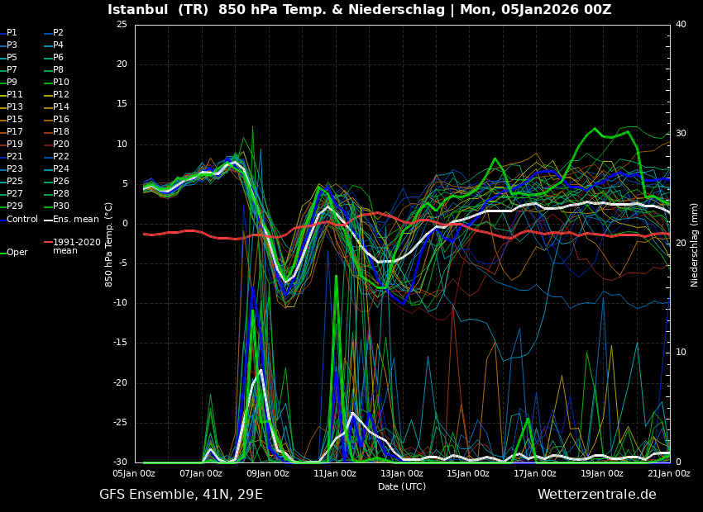Click legend entry P21
Viewport: 703px width, 512px height.
coord(14,157)
